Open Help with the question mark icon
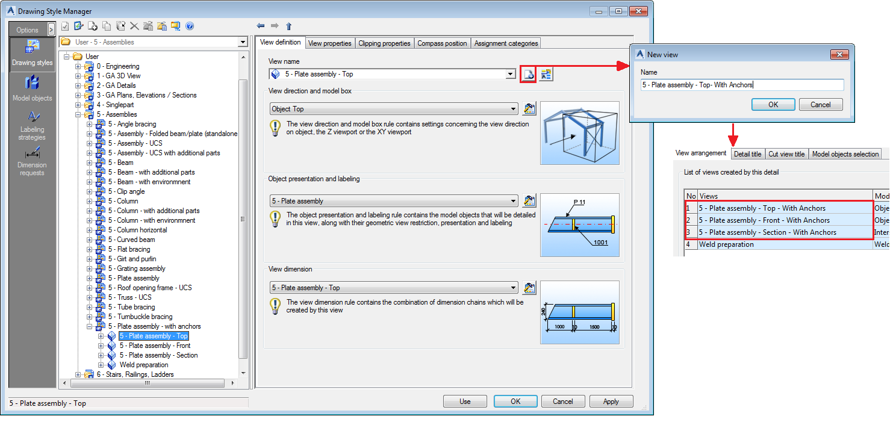Image resolution: width=896 pixels, height=422 pixels. pyautogui.click(x=190, y=26)
